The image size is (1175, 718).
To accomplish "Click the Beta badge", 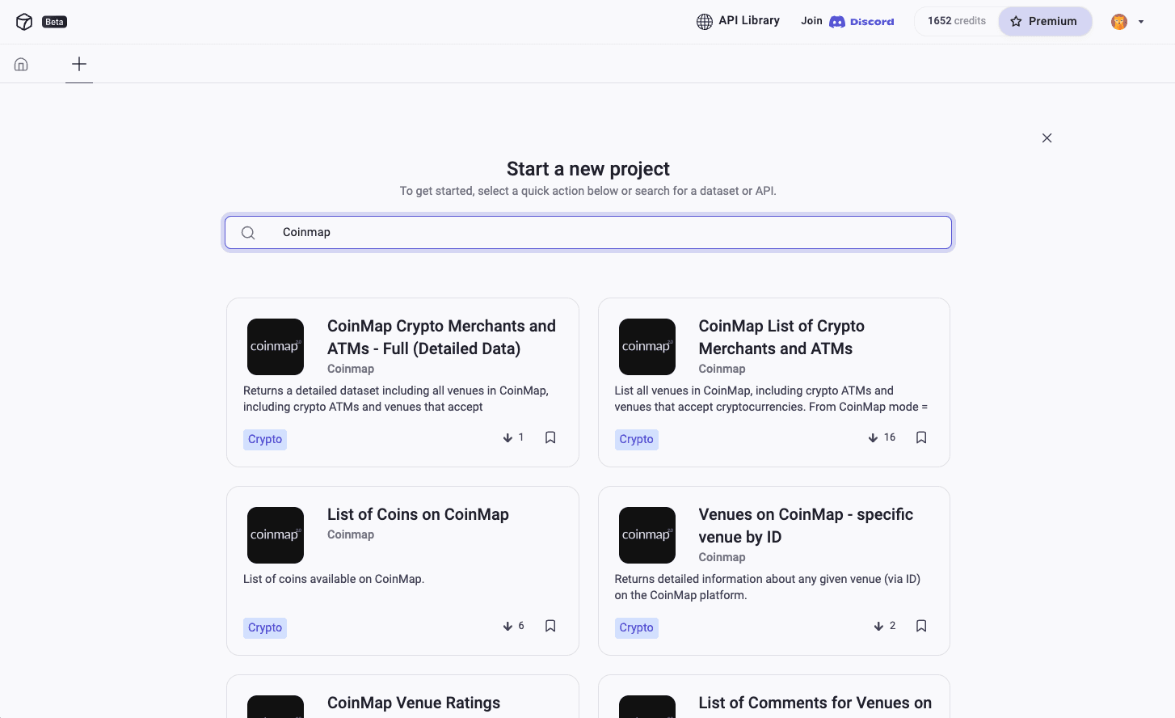I will click(55, 22).
